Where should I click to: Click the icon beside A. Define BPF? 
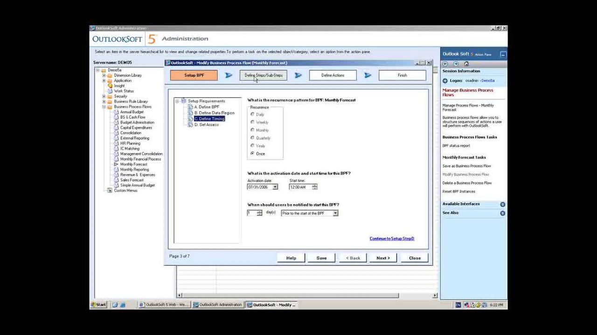(x=190, y=107)
